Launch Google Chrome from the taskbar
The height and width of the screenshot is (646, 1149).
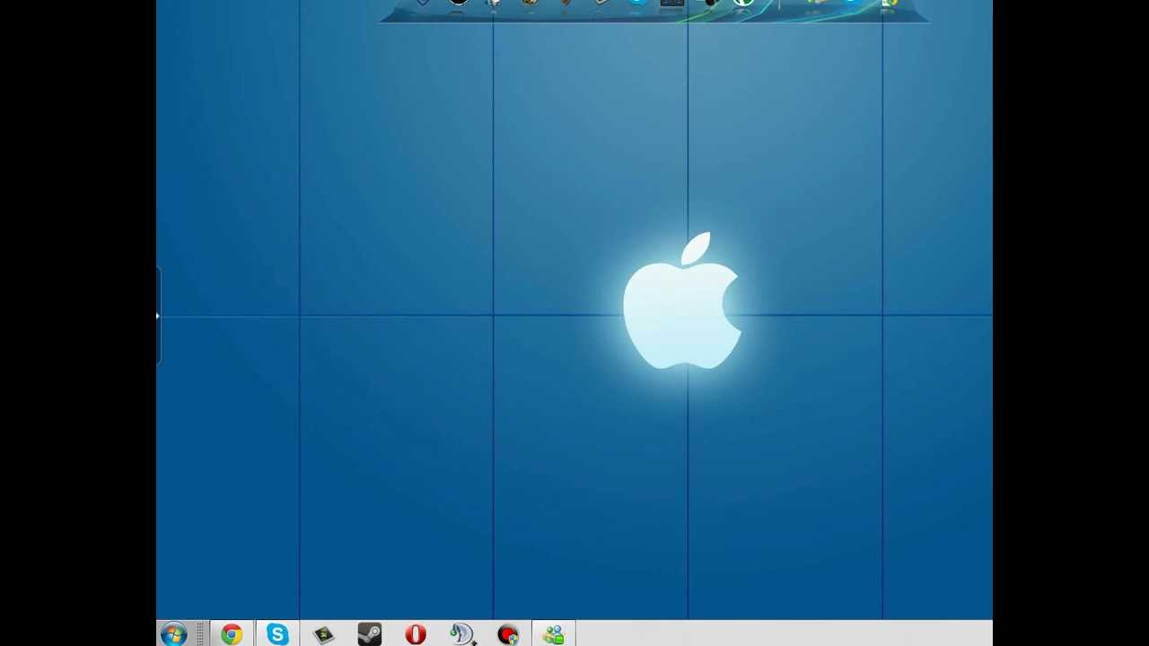pos(232,634)
